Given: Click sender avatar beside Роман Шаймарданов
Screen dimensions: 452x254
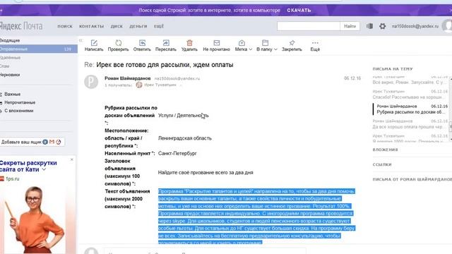Looking at the screenshot, I should pos(91,82).
